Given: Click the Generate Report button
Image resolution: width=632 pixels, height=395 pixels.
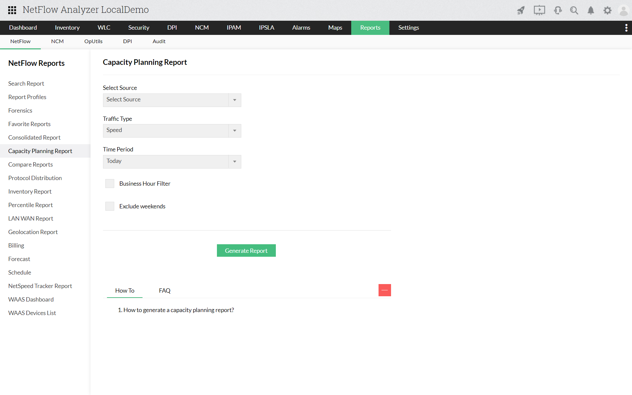Looking at the screenshot, I should 246,250.
